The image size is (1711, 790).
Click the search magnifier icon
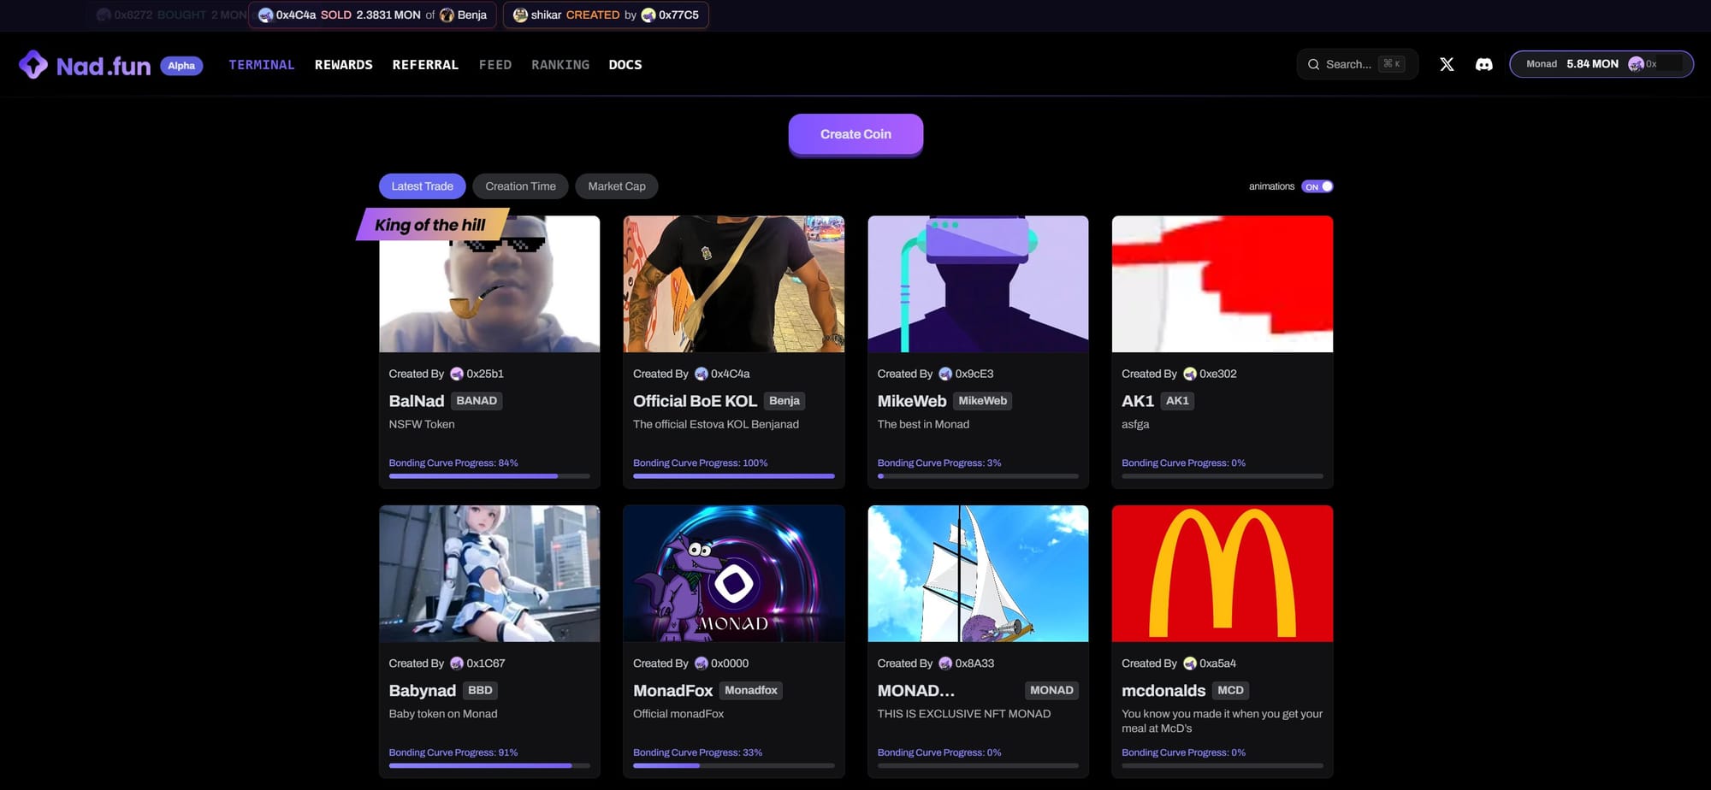pyautogui.click(x=1313, y=64)
